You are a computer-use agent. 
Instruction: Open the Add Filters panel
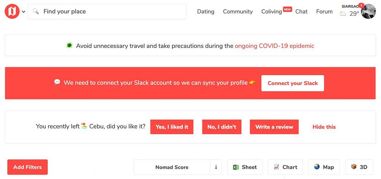pos(27,167)
